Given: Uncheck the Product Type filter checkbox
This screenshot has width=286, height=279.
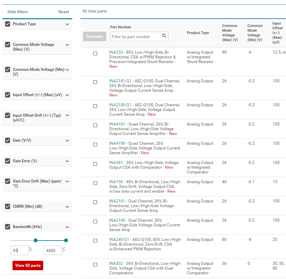Looking at the screenshot, I should tap(8, 24).
